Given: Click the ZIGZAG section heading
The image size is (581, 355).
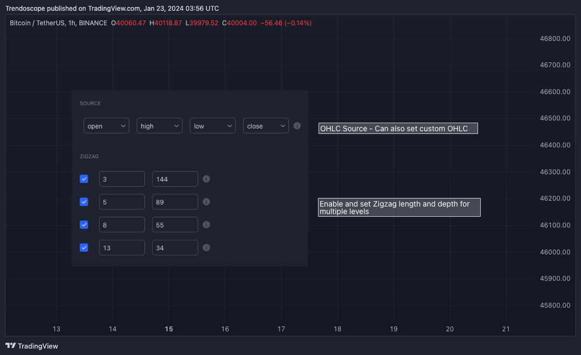Looking at the screenshot, I should [x=89, y=157].
